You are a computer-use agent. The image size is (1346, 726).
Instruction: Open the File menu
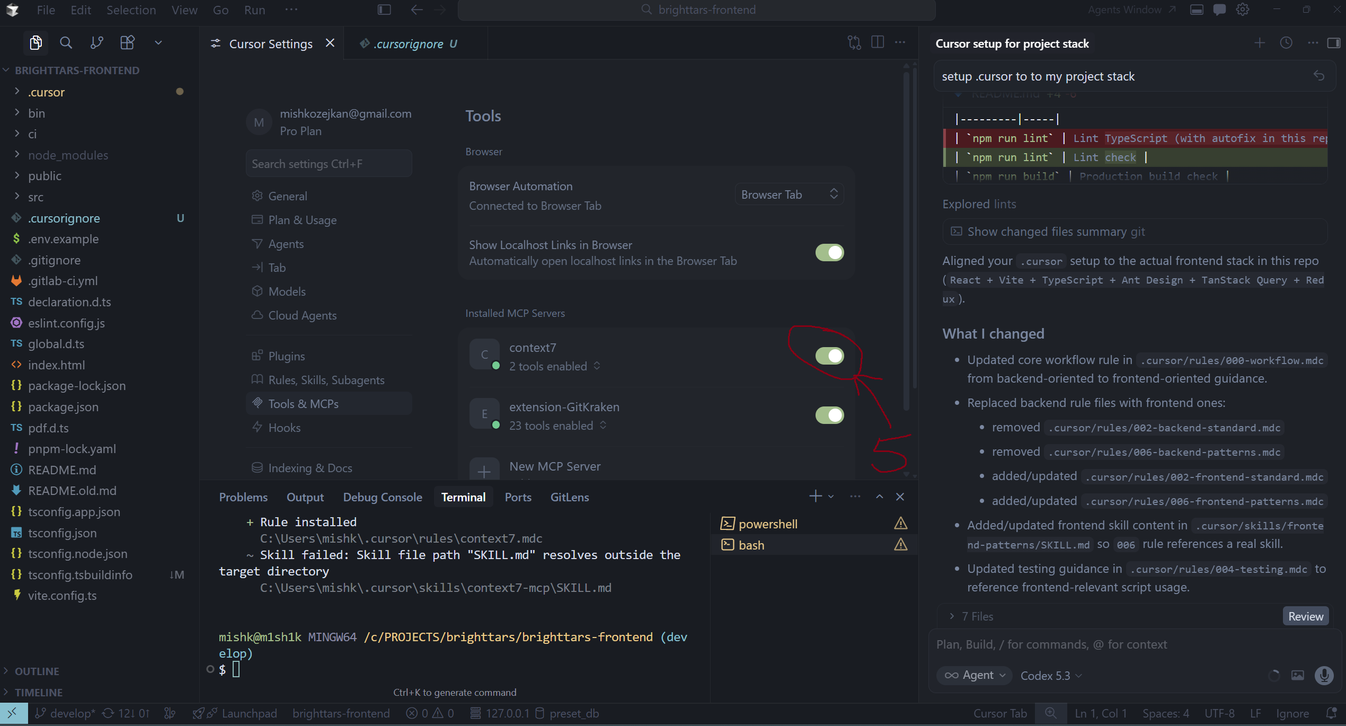click(46, 10)
